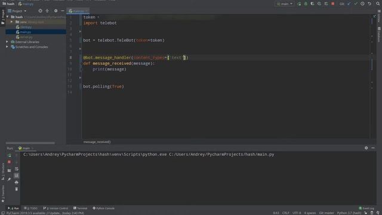Click the bot.polling(True) code line
Screen dimensions: 382x215
click(x=103, y=87)
